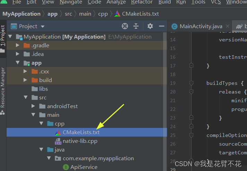Collapse the main folder
The height and width of the screenshot is (171, 247).
coord(33,115)
